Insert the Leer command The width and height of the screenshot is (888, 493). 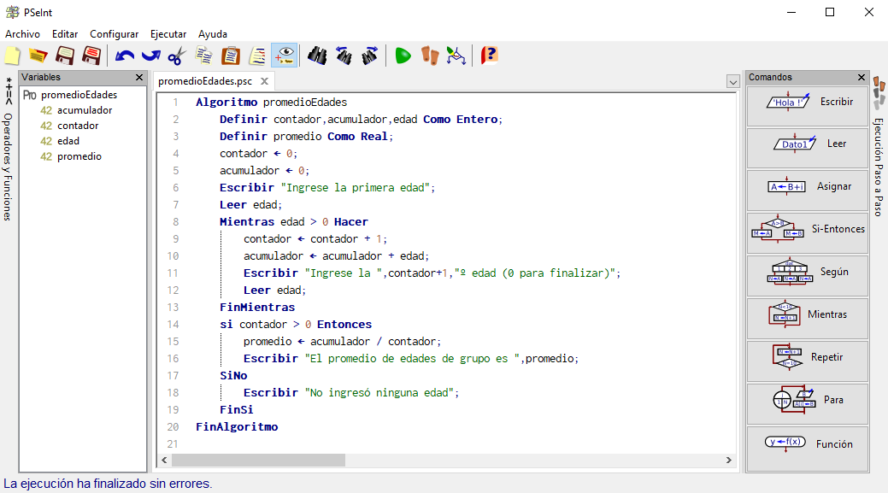point(808,149)
